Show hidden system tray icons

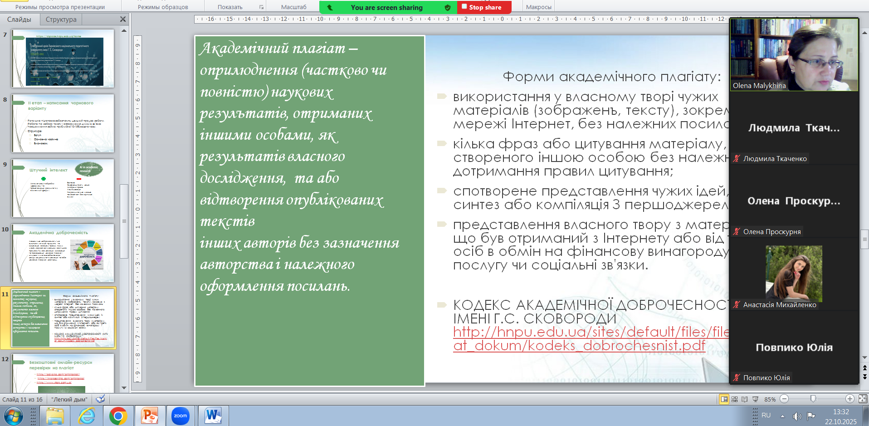coord(782,416)
